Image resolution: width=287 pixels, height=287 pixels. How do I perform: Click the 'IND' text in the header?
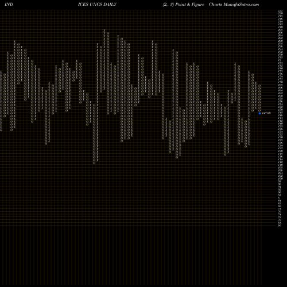pos(9,5)
